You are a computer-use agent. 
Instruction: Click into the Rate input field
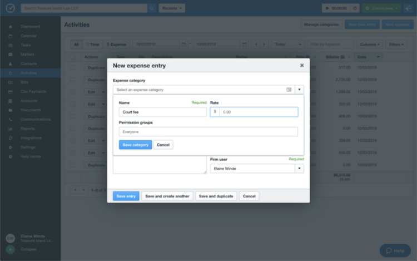259,112
